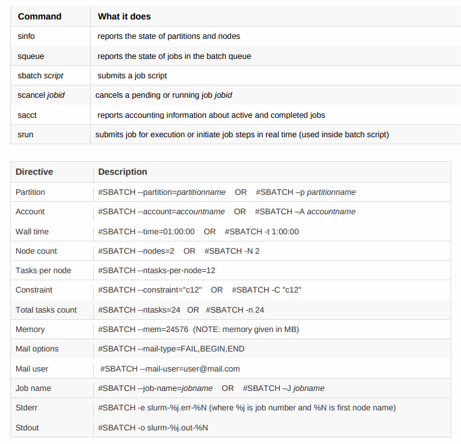Select the Account directive label

click(x=30, y=212)
